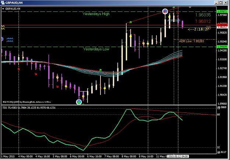Select the bullseye marker at the chart's lowest candle

click(79, 102)
